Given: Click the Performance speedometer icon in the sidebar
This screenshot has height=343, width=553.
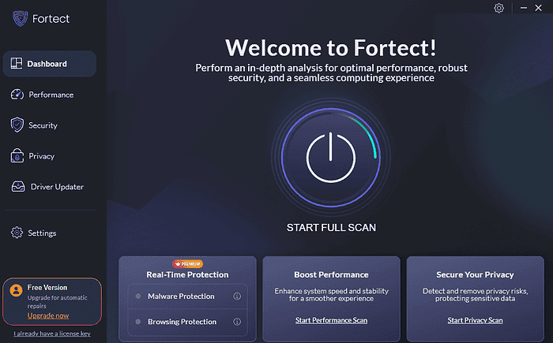Looking at the screenshot, I should (x=17, y=95).
